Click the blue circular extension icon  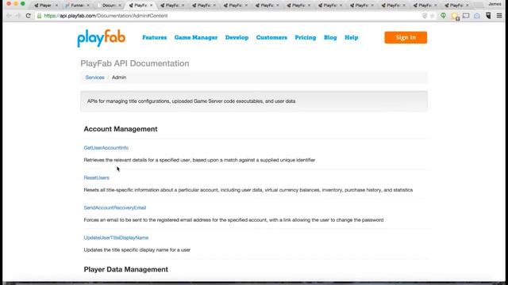[x=477, y=16]
